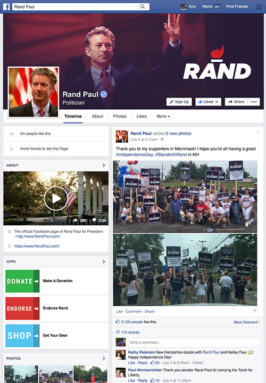This screenshot has height=383, width=266.
Task: Click the Write a comment field
Action: click(x=194, y=343)
